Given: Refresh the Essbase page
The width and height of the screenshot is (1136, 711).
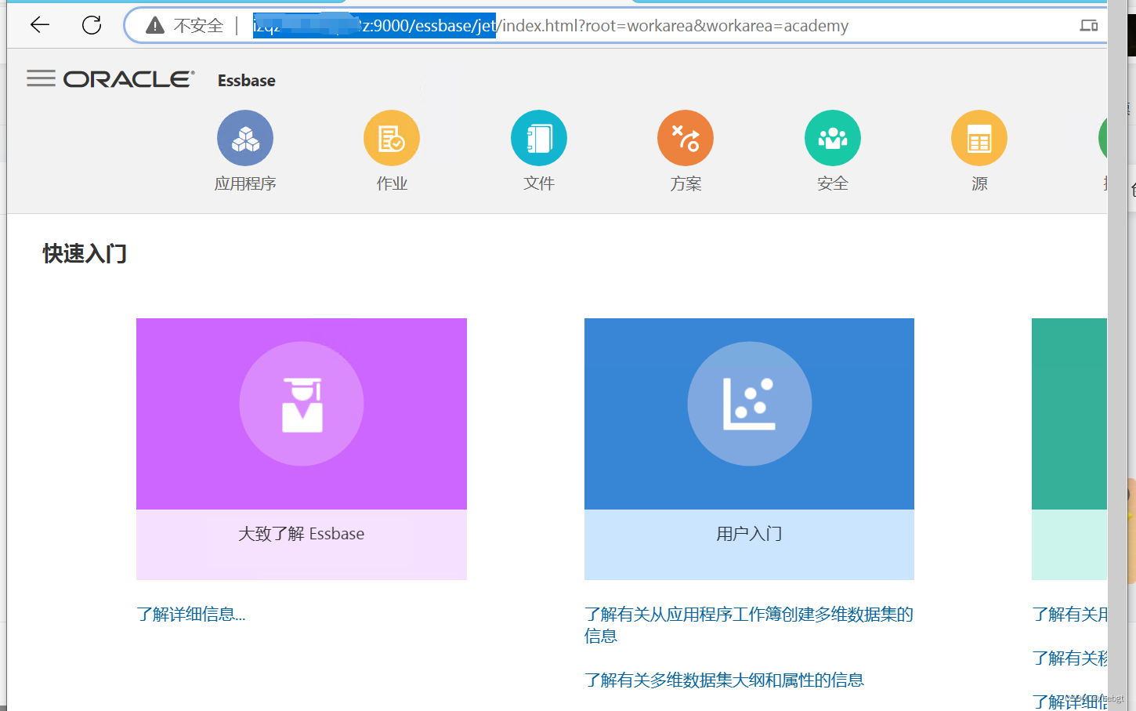Looking at the screenshot, I should coord(92,24).
